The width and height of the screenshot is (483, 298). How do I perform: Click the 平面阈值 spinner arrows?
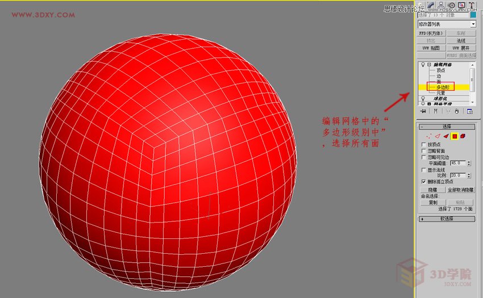469,163
